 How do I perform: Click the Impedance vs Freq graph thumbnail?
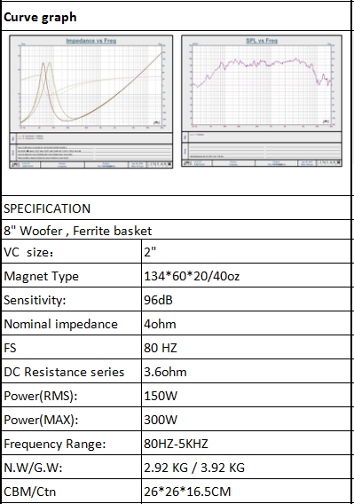click(91, 101)
